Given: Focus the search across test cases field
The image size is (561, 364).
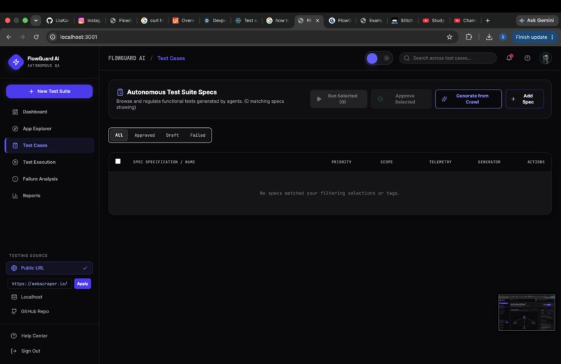Looking at the screenshot, I should (x=448, y=58).
